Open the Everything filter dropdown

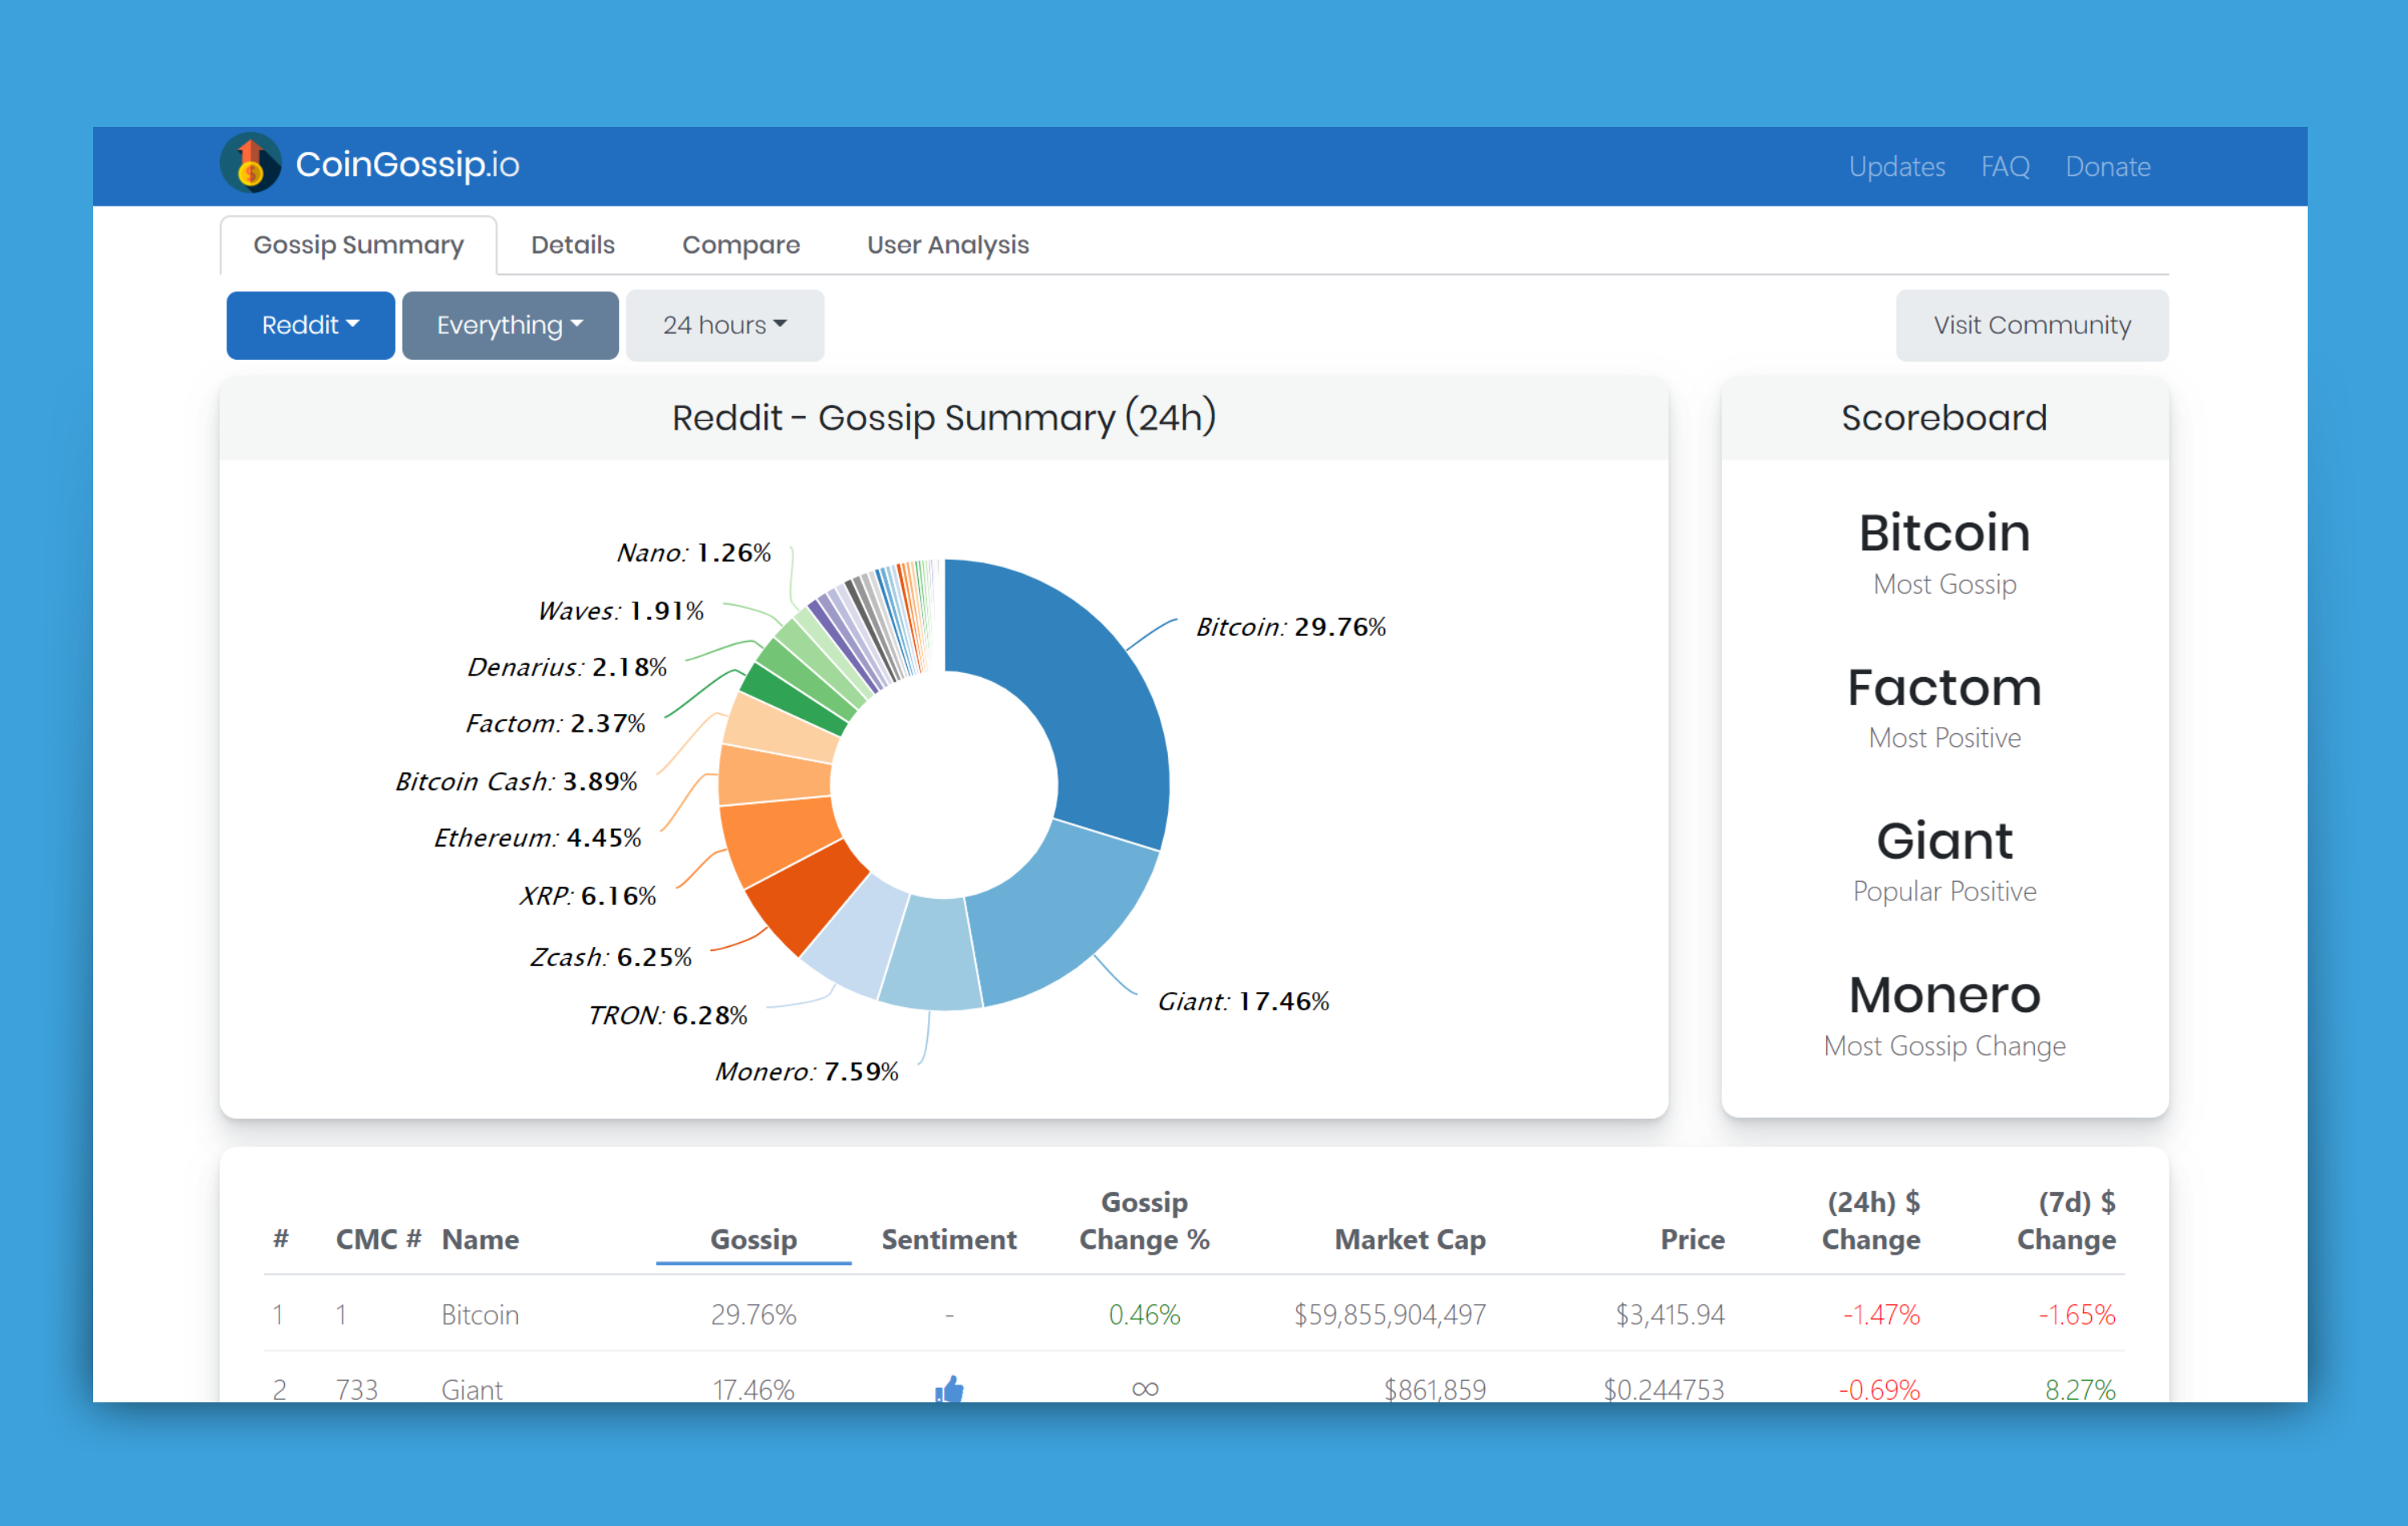click(510, 325)
